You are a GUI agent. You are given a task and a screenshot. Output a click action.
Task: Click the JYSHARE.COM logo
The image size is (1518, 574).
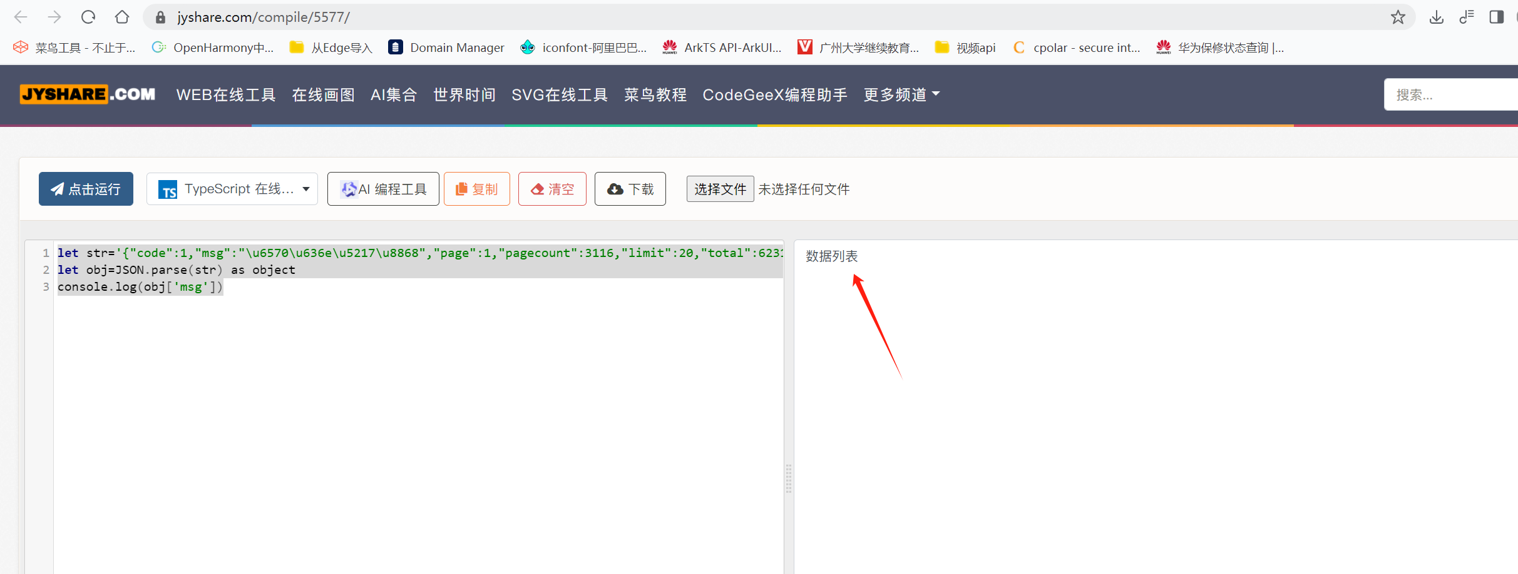(88, 94)
